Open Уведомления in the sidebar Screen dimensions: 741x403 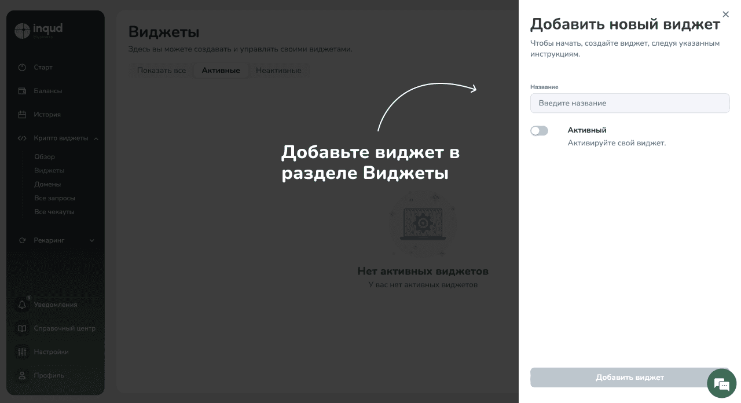point(56,305)
